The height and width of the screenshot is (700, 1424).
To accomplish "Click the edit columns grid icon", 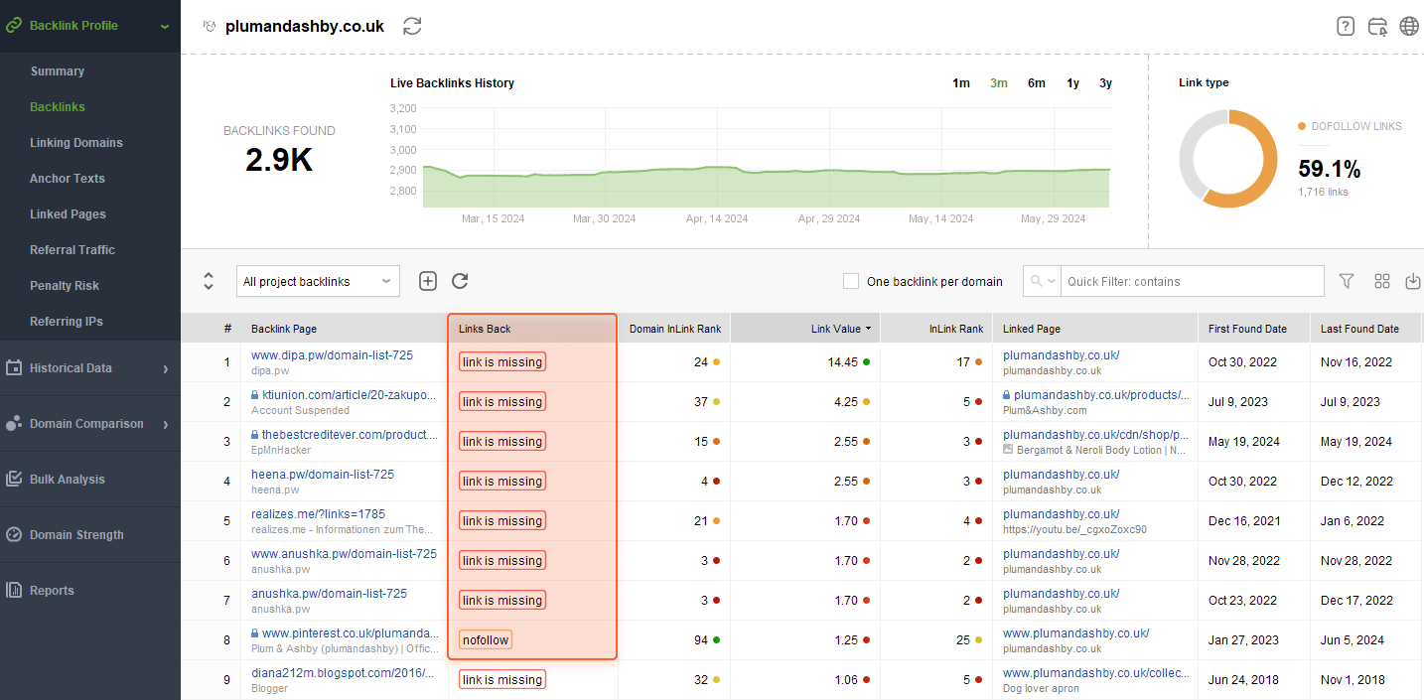I will [x=1382, y=281].
